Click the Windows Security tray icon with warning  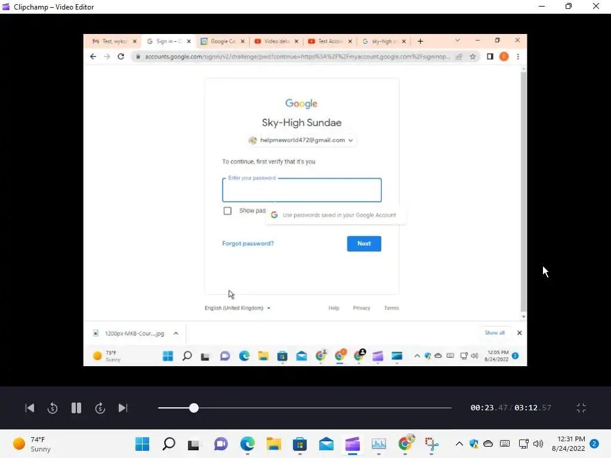point(473,444)
